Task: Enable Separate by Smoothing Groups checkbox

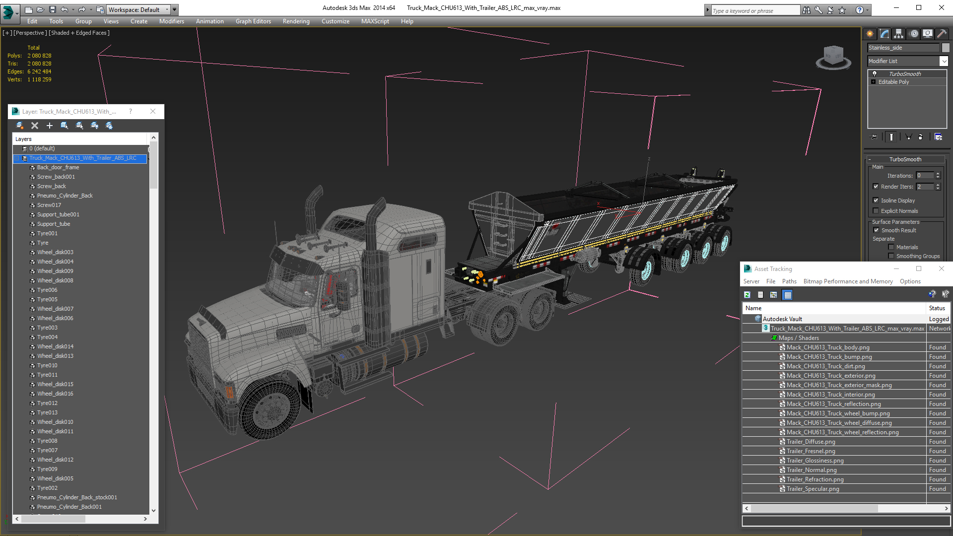Action: click(x=891, y=256)
